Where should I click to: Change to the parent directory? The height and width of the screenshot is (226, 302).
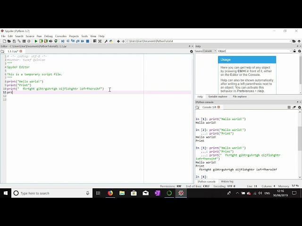point(299,41)
